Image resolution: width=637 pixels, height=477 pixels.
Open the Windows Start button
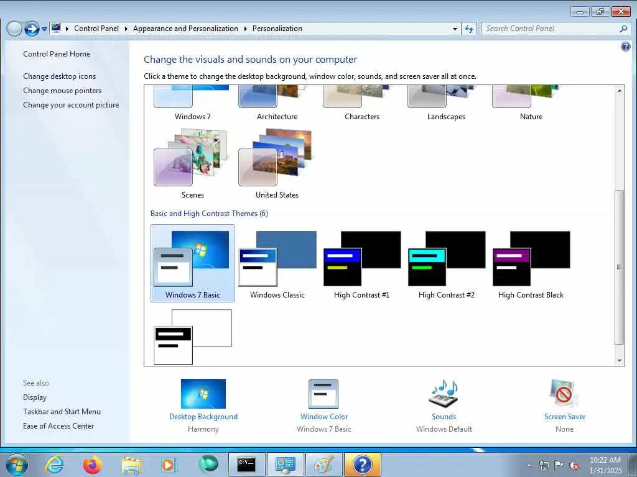17,465
